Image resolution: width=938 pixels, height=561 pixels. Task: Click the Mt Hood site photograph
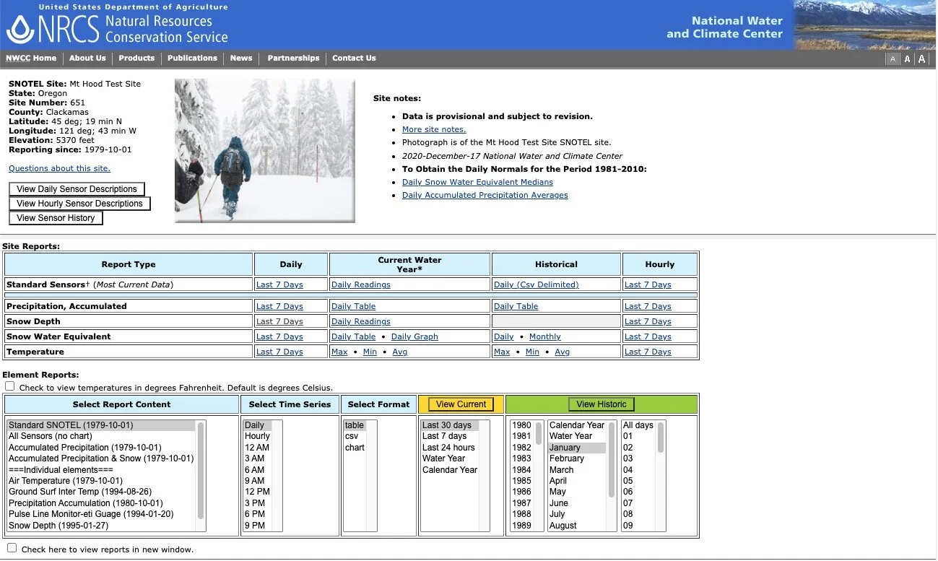point(265,151)
